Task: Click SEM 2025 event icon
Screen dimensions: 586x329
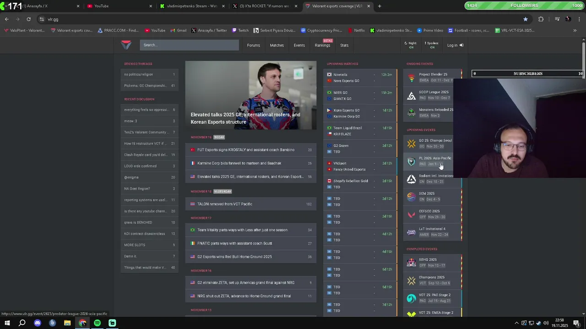Action: (x=411, y=196)
